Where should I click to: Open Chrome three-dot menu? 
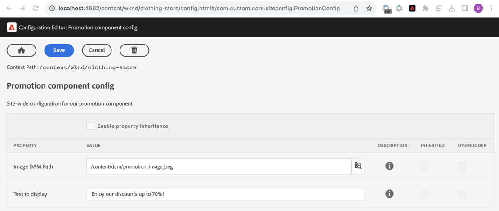point(491,9)
